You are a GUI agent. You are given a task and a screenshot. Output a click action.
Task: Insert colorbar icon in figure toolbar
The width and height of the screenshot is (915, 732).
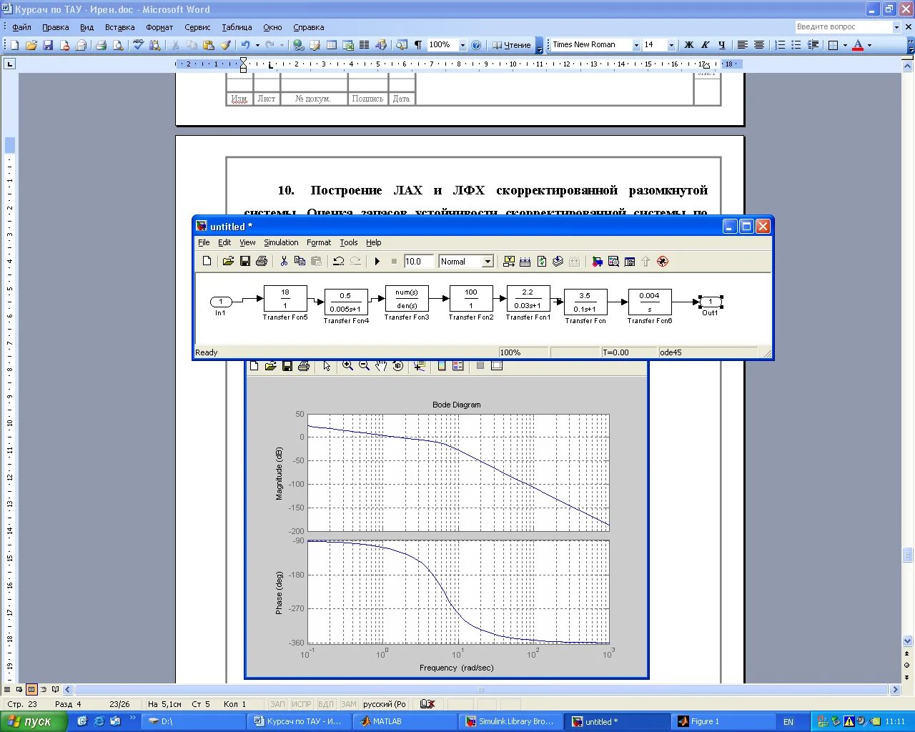coord(442,366)
